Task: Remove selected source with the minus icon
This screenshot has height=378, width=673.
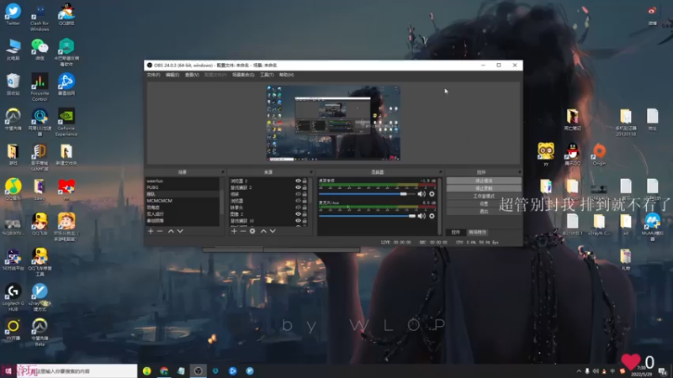Action: 243,231
